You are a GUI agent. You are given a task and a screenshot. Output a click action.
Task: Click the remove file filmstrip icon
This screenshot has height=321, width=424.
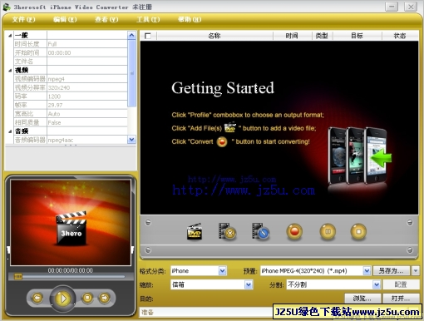click(227, 231)
